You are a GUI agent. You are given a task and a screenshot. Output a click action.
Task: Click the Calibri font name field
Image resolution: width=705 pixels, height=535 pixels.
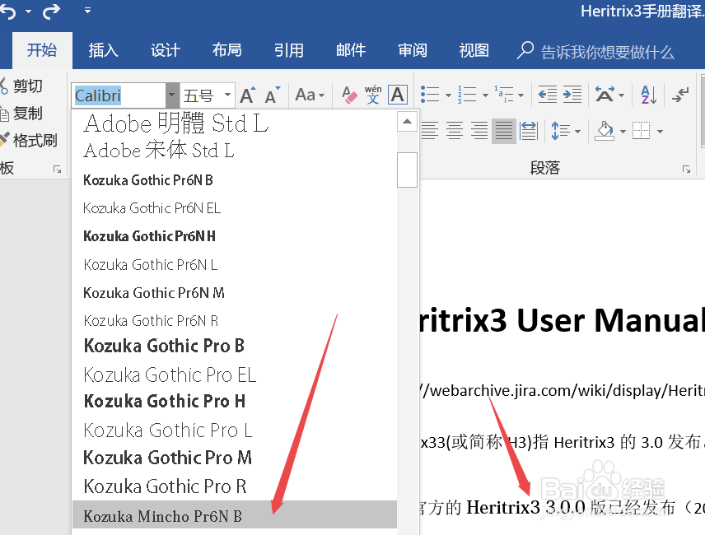coord(119,95)
